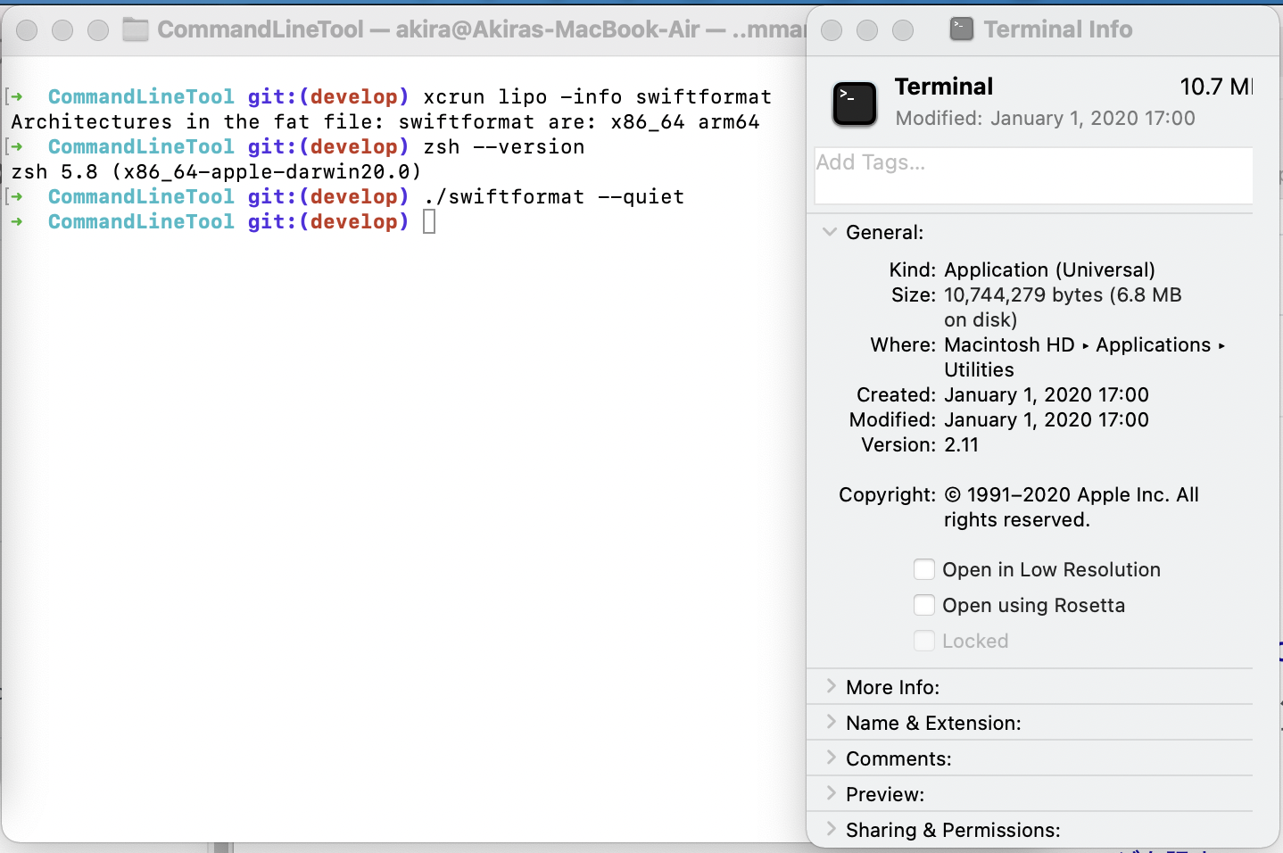Expand the More Info section
The width and height of the screenshot is (1283, 853).
tap(831, 686)
